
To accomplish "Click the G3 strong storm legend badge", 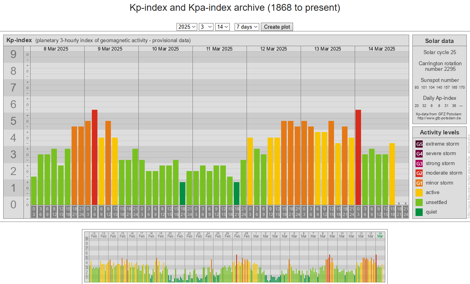I will click(x=419, y=163).
